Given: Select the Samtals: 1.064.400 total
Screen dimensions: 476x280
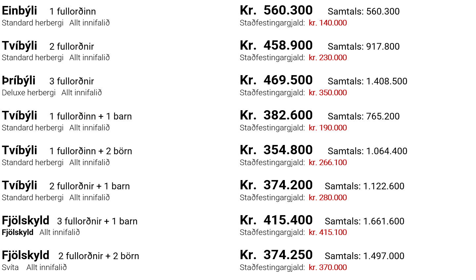Looking at the screenshot, I should tap(367, 151).
